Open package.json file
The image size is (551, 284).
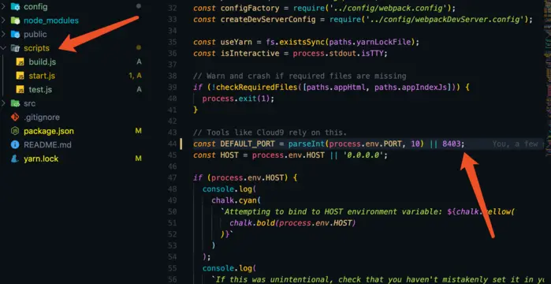(49, 131)
